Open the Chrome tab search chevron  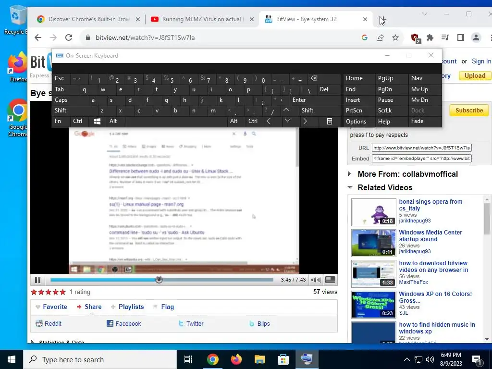(x=425, y=14)
